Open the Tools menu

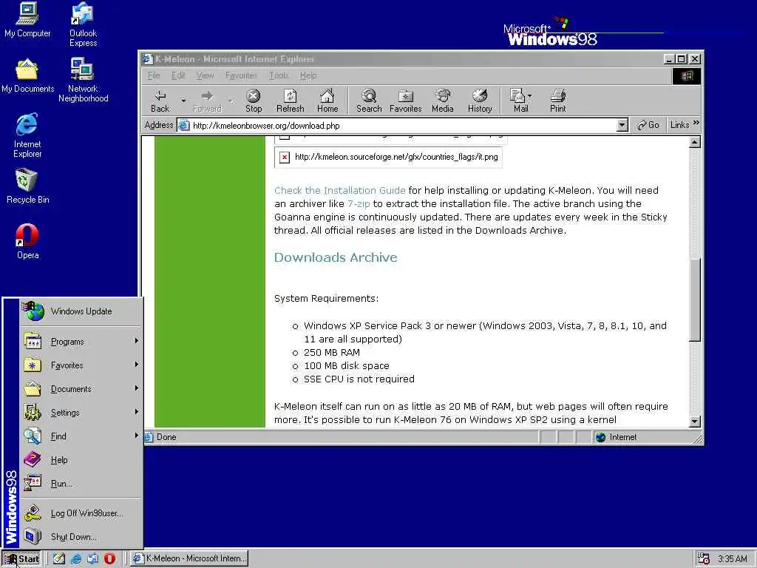pyautogui.click(x=279, y=75)
